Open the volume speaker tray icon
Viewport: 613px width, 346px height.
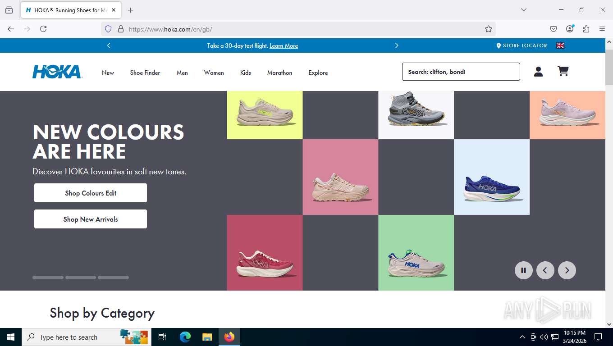coord(544,337)
